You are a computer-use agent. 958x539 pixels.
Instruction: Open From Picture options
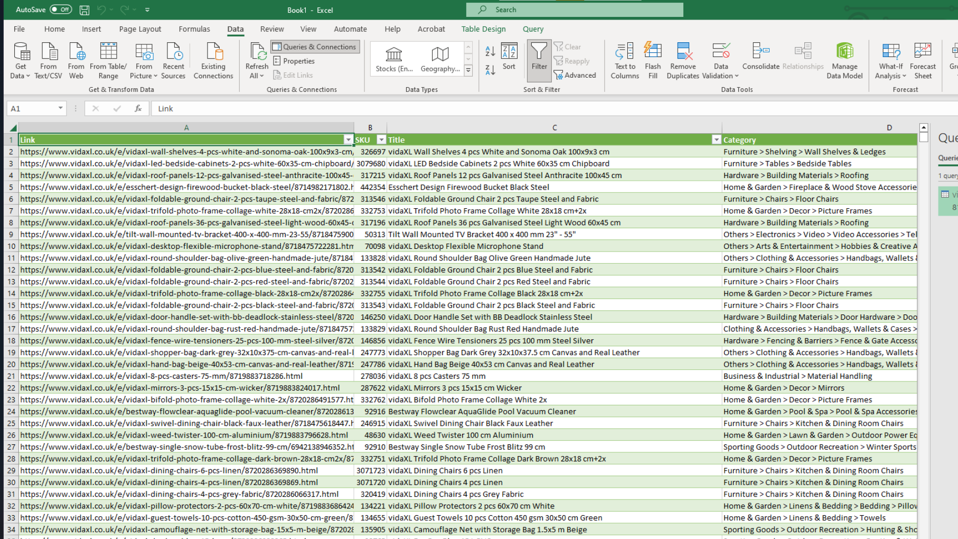(144, 61)
